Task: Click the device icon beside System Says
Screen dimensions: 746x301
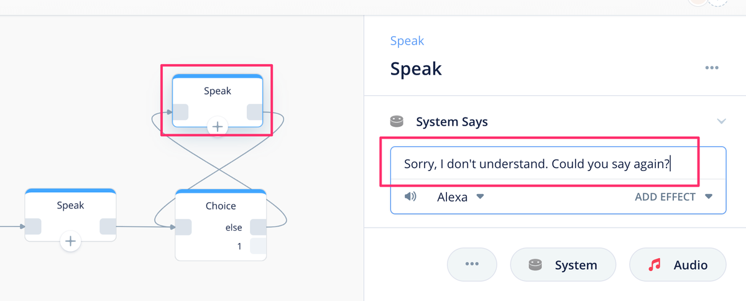Action: click(x=397, y=121)
